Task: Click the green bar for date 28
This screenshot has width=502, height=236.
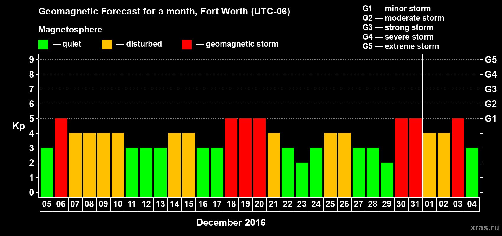Action: (x=373, y=173)
